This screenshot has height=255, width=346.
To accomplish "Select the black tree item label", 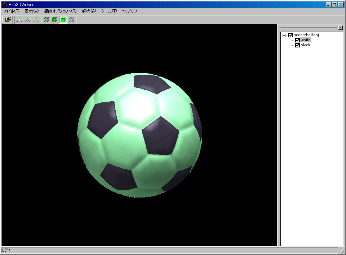I will coord(305,45).
